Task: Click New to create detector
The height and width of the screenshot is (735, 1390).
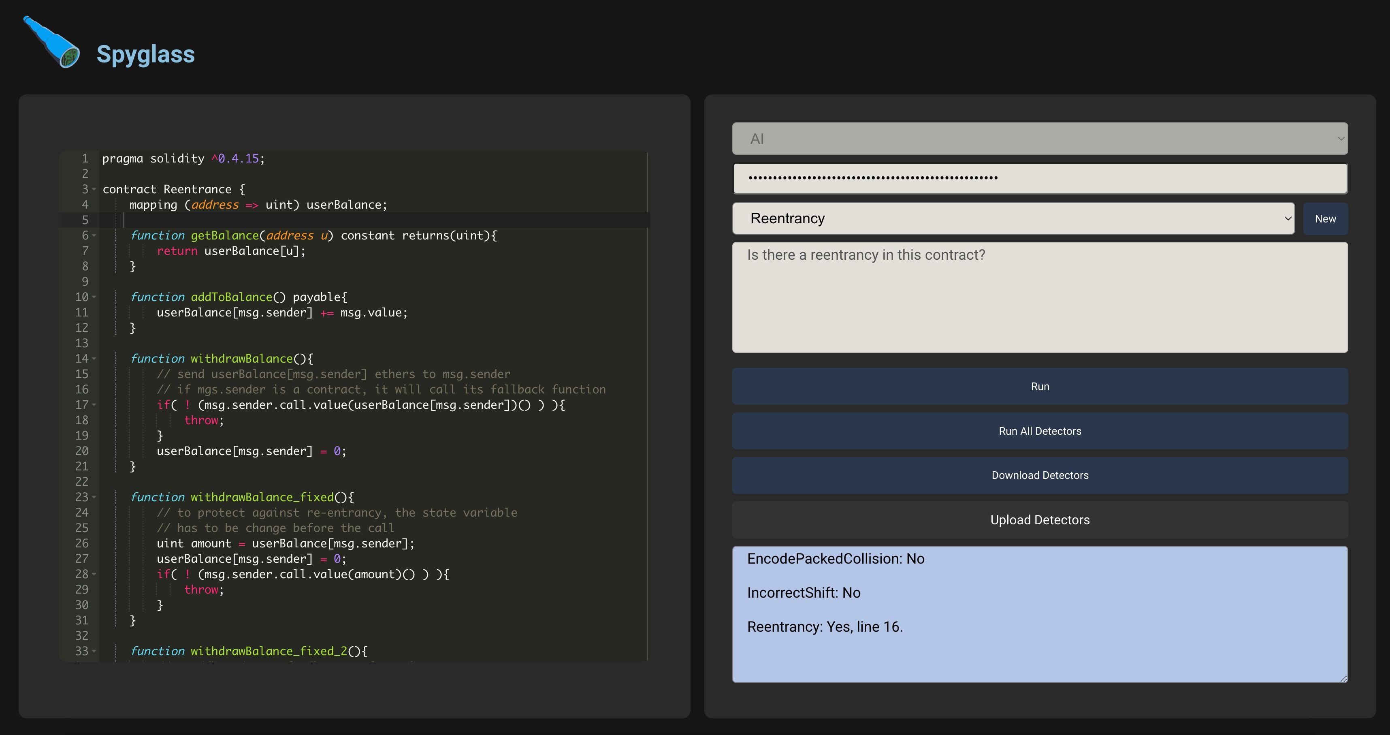Action: pos(1325,218)
